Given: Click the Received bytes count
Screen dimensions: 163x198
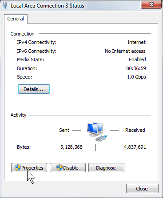Looking at the screenshot, I should tap(135, 147).
